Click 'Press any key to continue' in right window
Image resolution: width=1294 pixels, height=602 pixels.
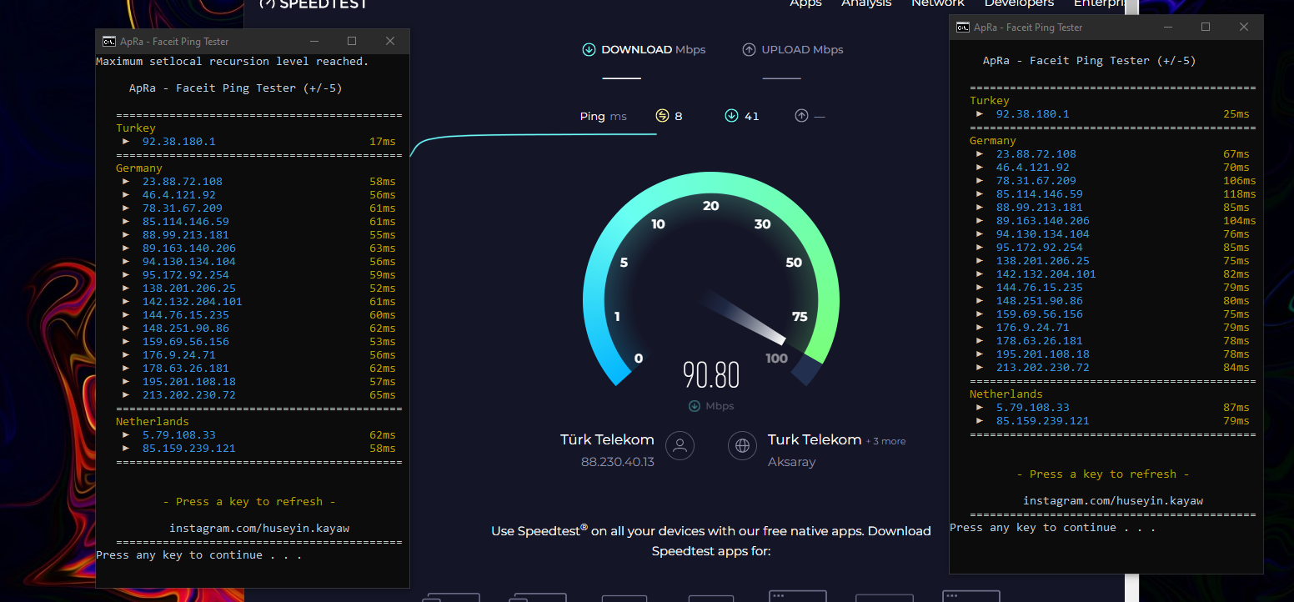pyautogui.click(x=1053, y=528)
